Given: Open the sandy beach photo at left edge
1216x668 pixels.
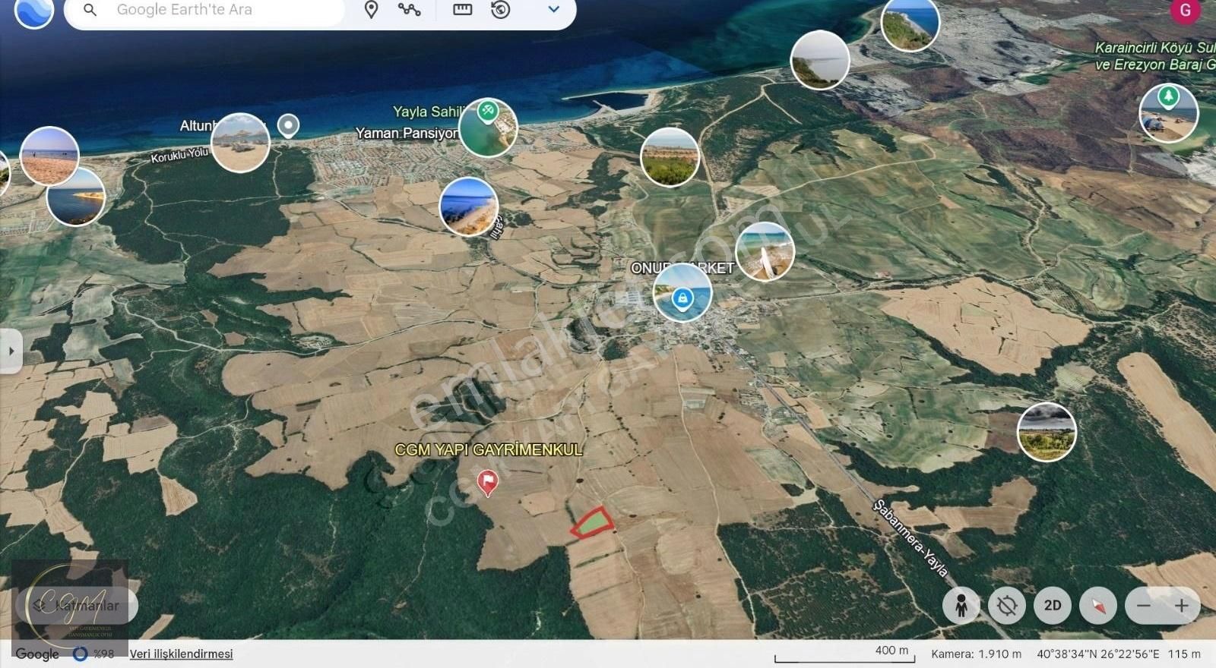Looking at the screenshot, I should click(49, 156).
